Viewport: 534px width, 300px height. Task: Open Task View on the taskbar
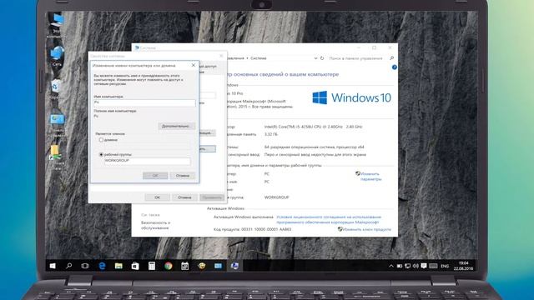pos(85,266)
